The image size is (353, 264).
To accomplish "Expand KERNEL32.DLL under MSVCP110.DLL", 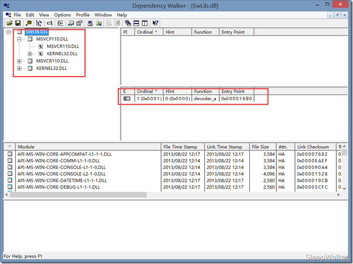I will coord(30,54).
